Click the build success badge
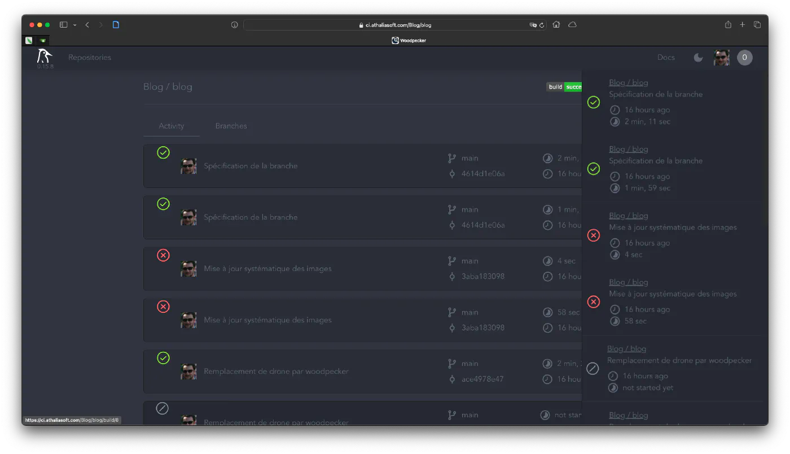This screenshot has width=790, height=454. click(x=564, y=87)
